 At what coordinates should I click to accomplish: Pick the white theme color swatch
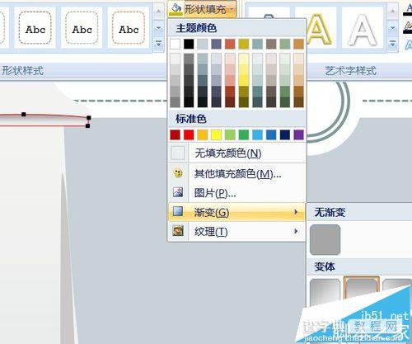tap(175, 44)
